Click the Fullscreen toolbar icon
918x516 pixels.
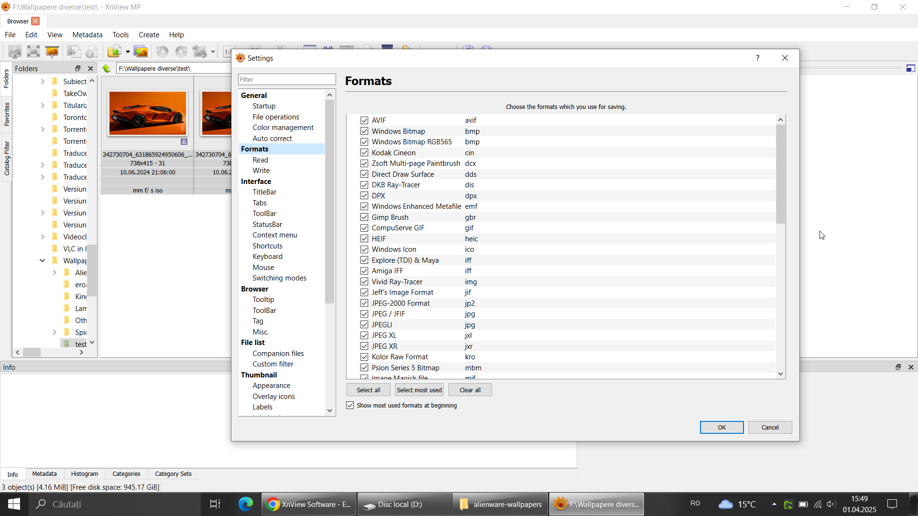coord(33,52)
